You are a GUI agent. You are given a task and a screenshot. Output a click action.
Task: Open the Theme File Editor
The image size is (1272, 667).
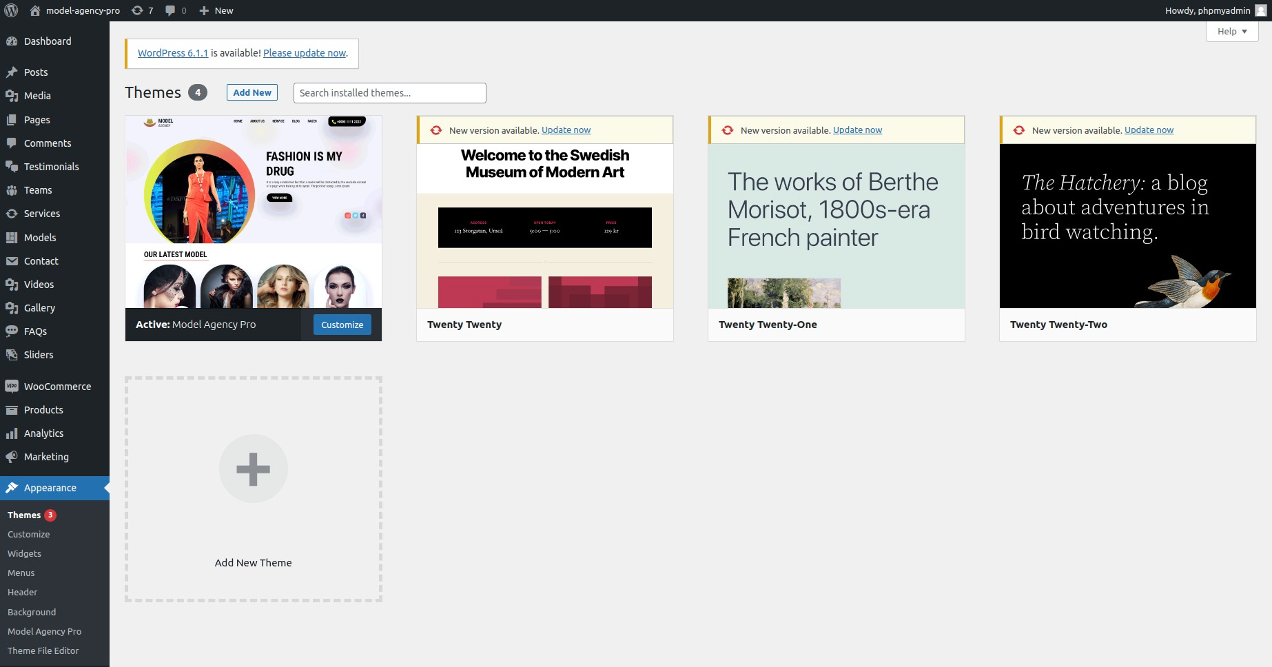[43, 650]
